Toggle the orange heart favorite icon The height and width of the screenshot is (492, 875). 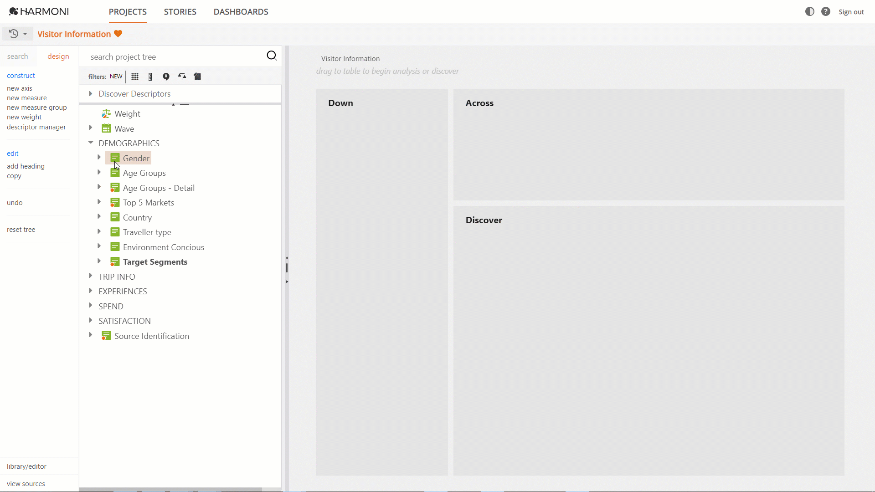(x=118, y=34)
